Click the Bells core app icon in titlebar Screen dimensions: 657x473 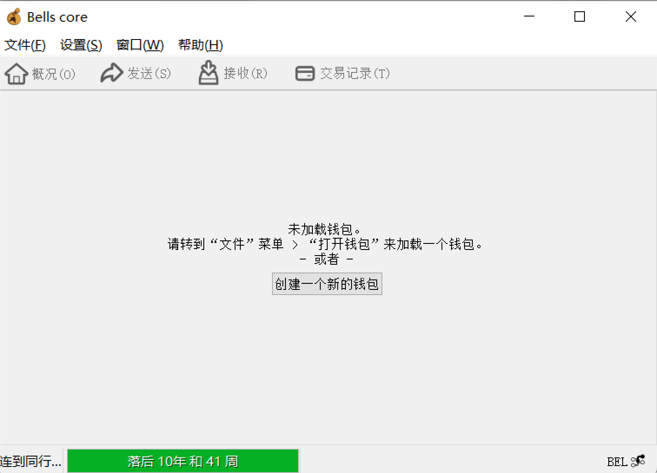13,16
